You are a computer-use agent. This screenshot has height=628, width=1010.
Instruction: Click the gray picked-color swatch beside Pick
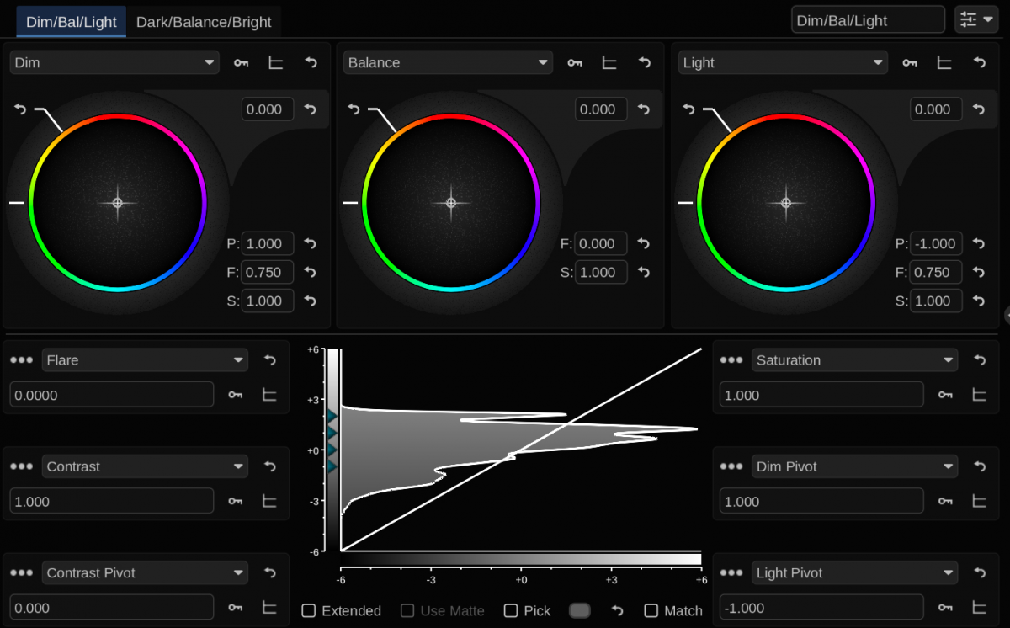tap(579, 611)
